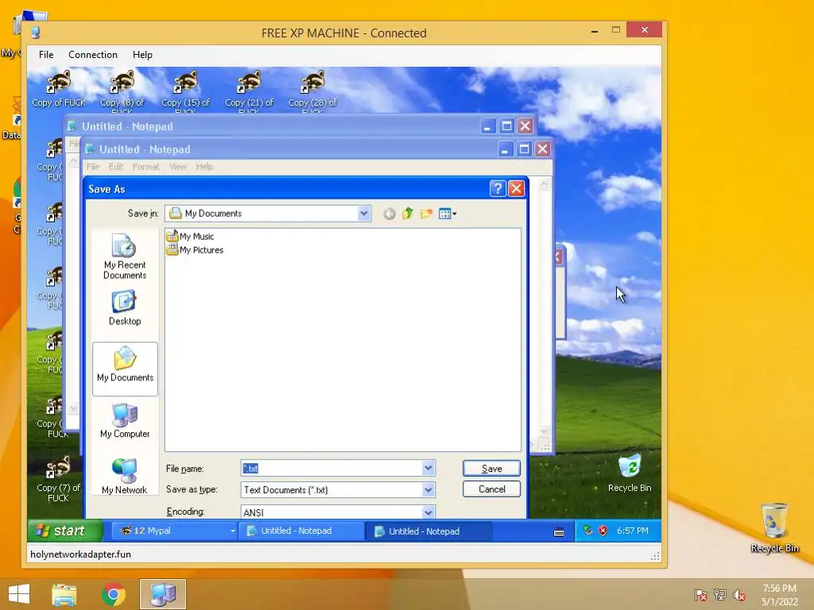Go up one folder level
814x610 pixels.
tap(408, 214)
